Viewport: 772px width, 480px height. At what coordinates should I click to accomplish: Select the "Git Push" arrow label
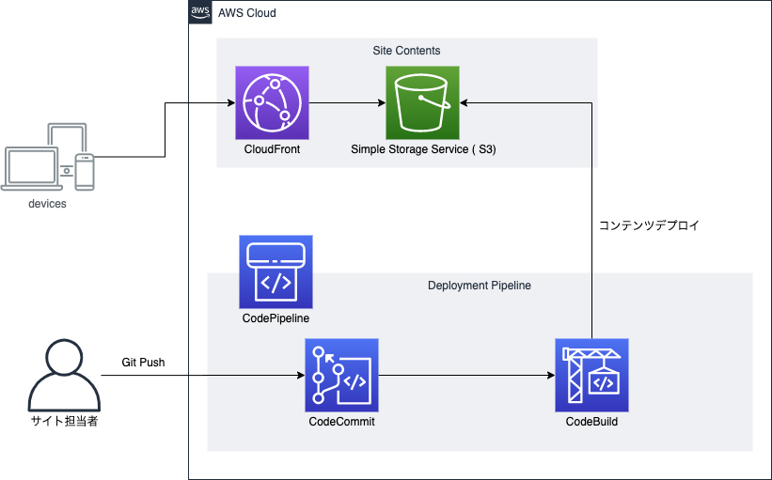pos(143,363)
